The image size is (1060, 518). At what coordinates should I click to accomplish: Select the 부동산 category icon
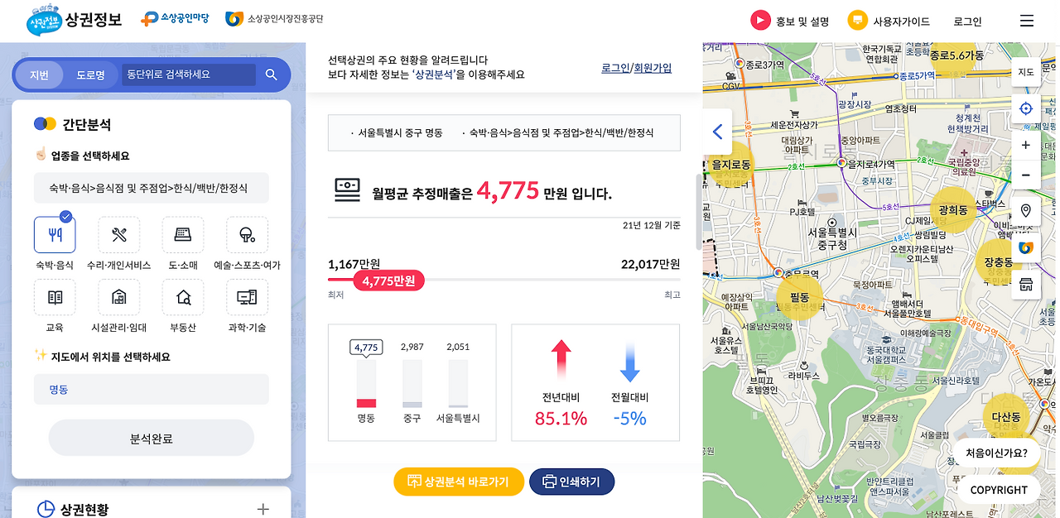pyautogui.click(x=182, y=298)
